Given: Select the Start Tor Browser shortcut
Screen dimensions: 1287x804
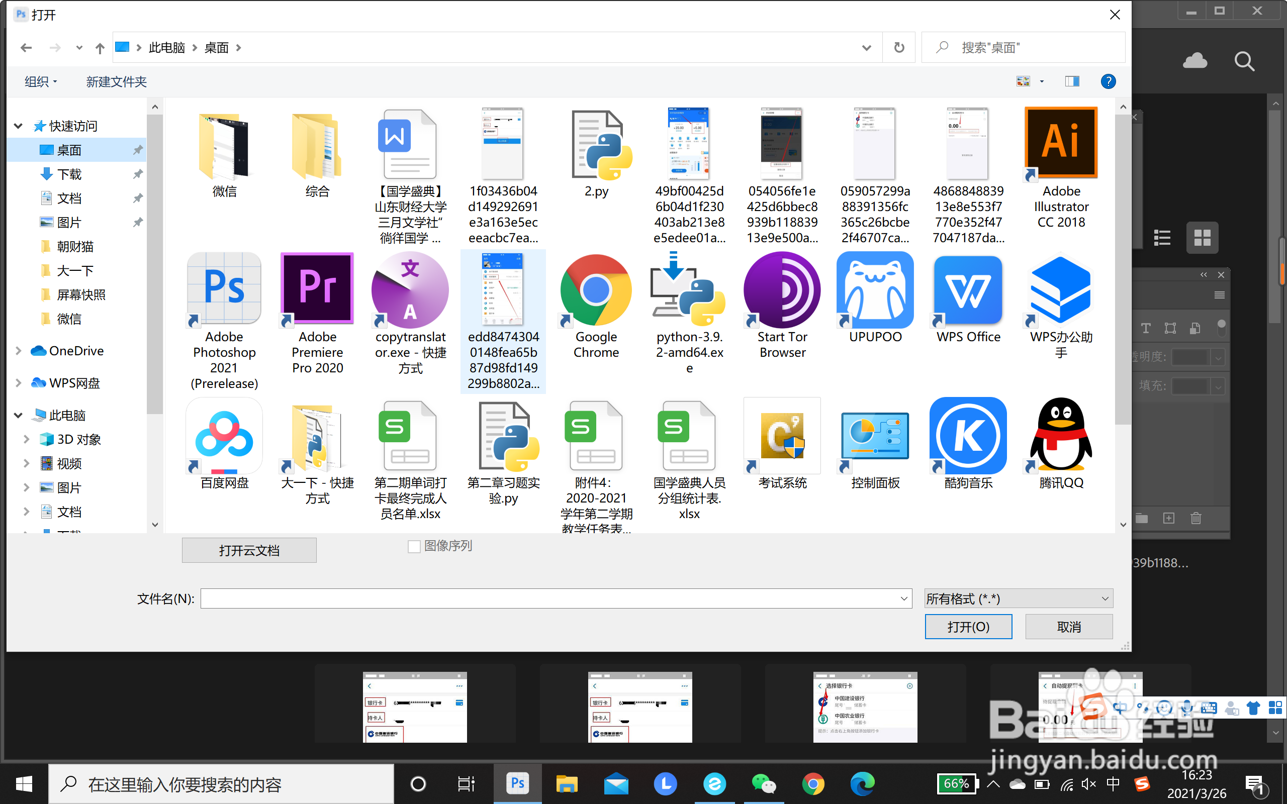Looking at the screenshot, I should [x=782, y=290].
